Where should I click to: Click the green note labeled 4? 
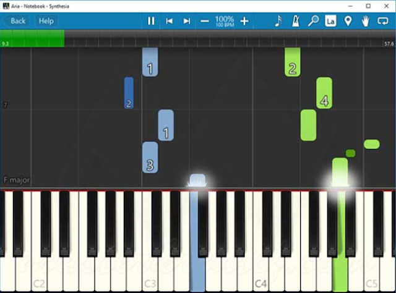point(324,93)
